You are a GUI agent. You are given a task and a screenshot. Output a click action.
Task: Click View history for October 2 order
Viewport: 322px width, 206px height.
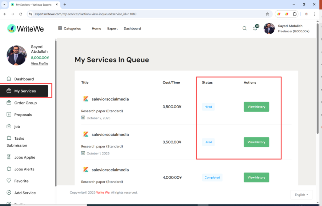[256, 107]
